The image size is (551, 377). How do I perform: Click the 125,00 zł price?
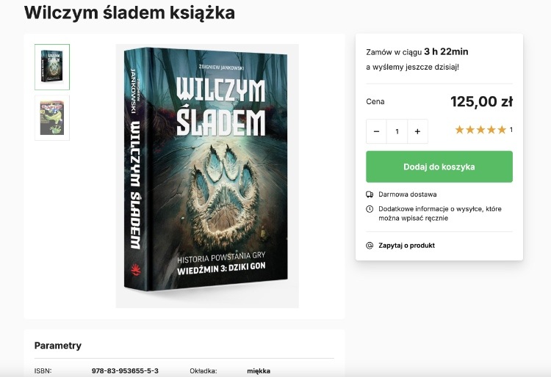pos(481,102)
